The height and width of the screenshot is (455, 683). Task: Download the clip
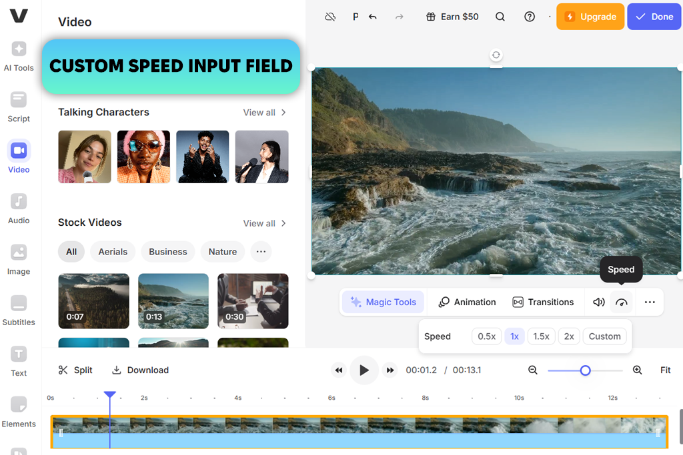(140, 370)
